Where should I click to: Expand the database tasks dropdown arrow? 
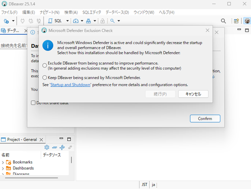pyautogui.click(x=95, y=21)
